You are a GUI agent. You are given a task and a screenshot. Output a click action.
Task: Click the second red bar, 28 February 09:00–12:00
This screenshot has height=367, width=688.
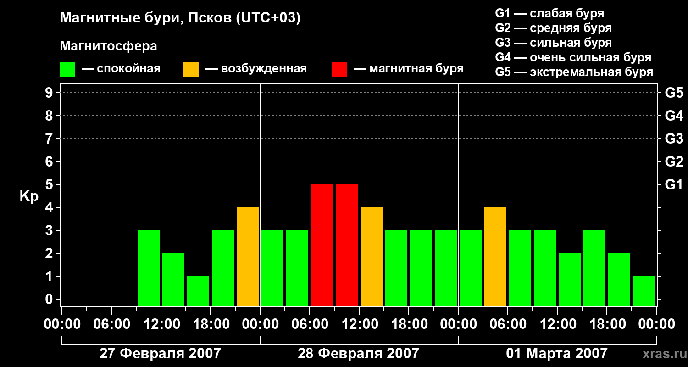click(347, 245)
